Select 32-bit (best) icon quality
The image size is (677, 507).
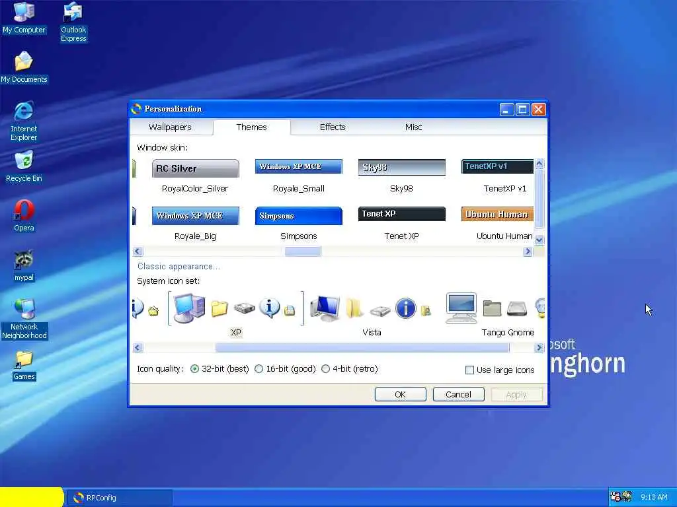click(x=195, y=369)
